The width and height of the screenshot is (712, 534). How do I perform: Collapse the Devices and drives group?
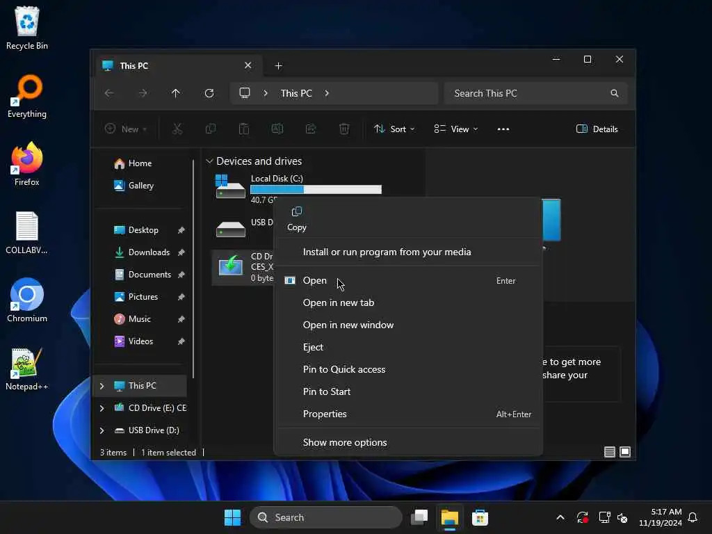[x=209, y=161]
